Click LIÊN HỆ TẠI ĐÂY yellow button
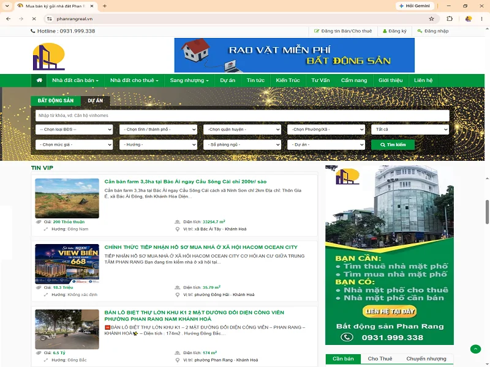 click(390, 311)
